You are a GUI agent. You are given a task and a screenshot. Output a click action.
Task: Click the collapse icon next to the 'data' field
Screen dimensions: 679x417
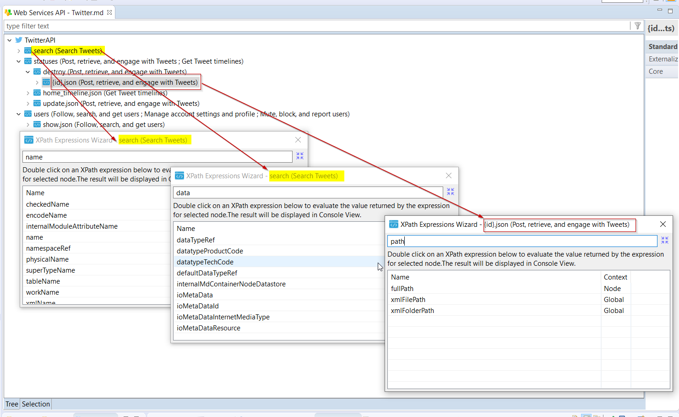tap(451, 192)
